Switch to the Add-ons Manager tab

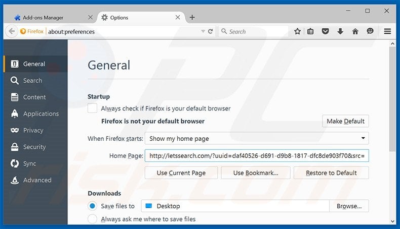coord(50,18)
